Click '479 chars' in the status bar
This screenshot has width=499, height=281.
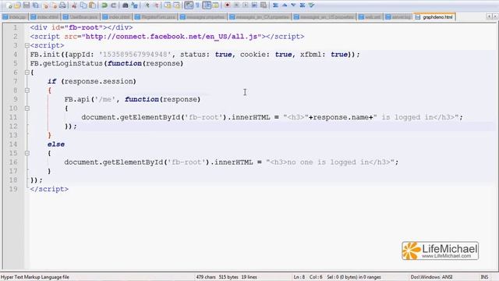coord(206,277)
